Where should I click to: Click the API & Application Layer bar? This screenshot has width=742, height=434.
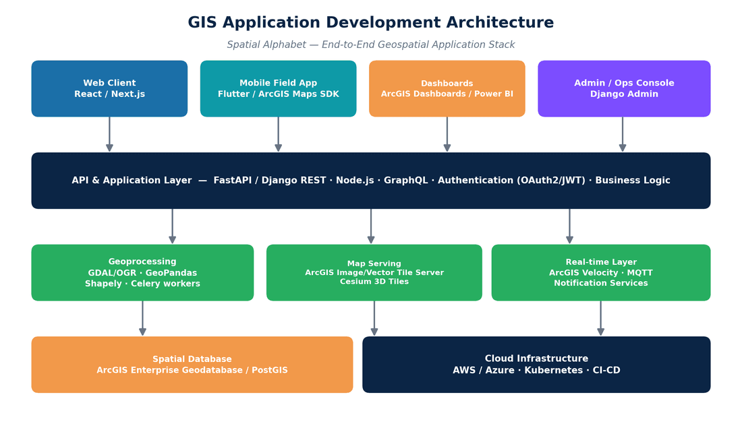coord(371,181)
